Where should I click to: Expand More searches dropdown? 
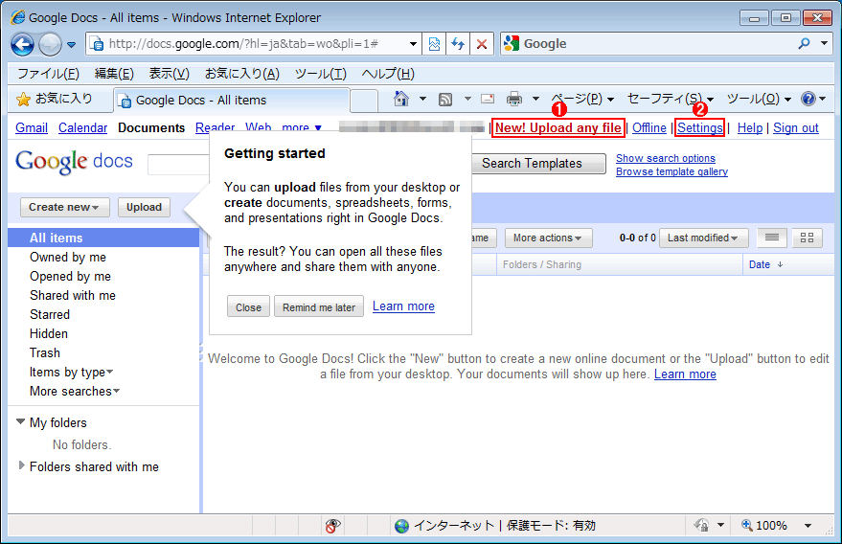[x=74, y=392]
